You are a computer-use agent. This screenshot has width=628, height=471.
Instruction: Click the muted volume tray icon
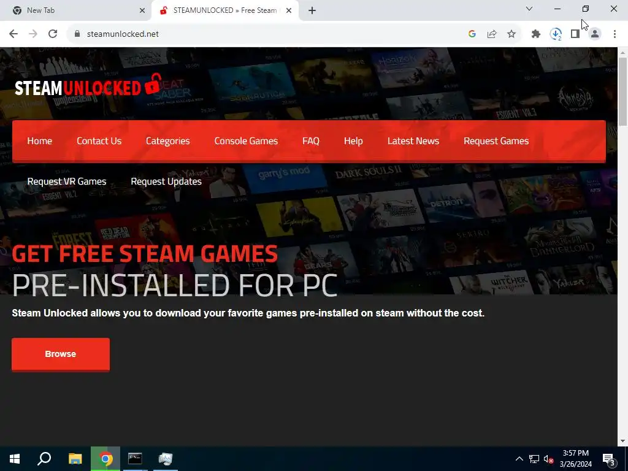(549, 459)
